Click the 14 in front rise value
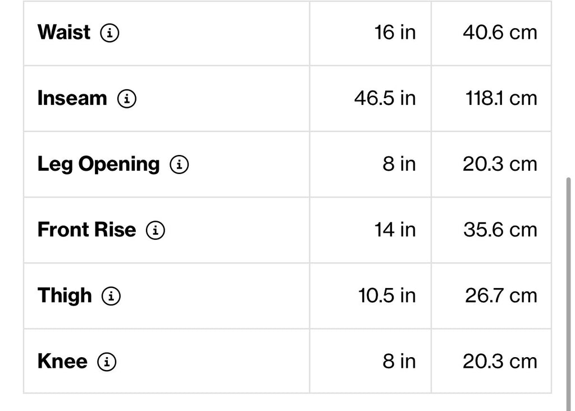This screenshot has width=575, height=411. (x=395, y=230)
